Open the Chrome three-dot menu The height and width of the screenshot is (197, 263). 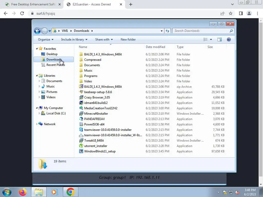[x=257, y=13]
